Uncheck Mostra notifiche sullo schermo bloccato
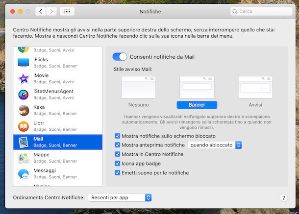The image size is (299, 214). click(117, 136)
